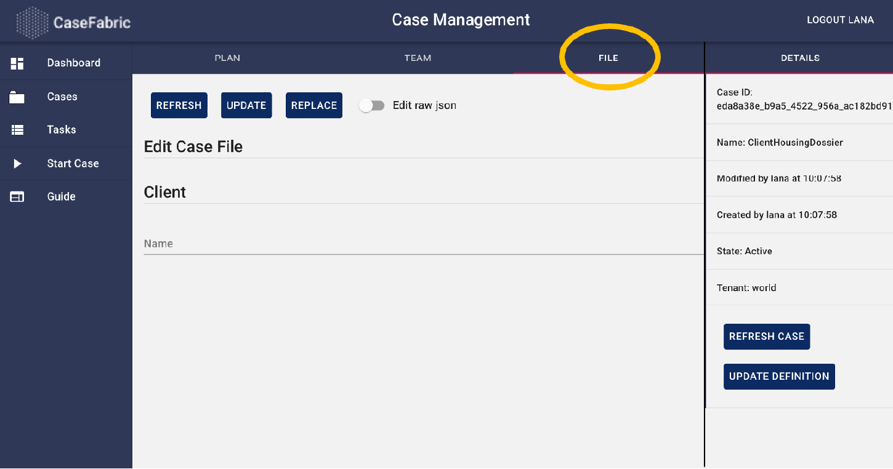Image resolution: width=893 pixels, height=469 pixels.
Task: Click the REFRESH button
Action: click(179, 105)
